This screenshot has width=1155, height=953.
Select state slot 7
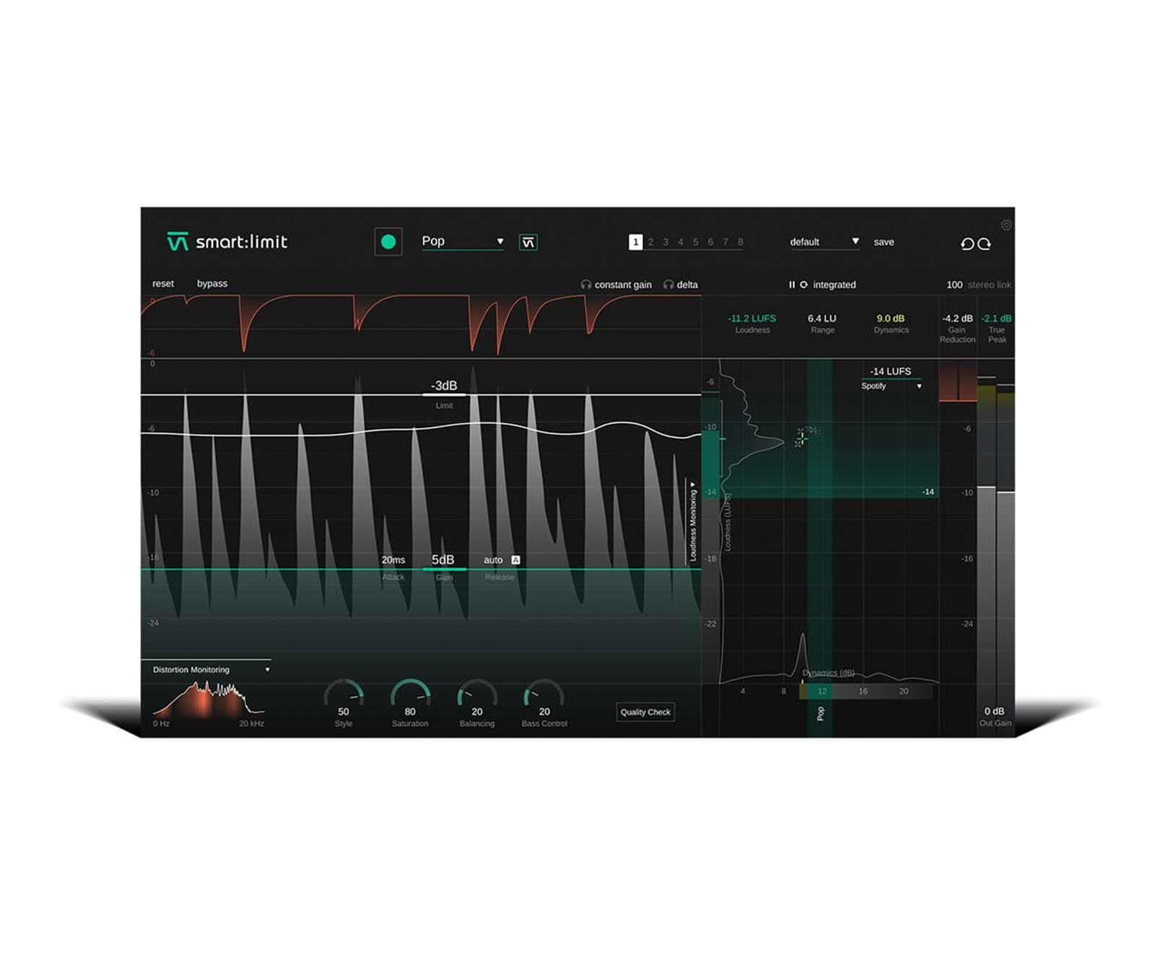pyautogui.click(x=725, y=242)
